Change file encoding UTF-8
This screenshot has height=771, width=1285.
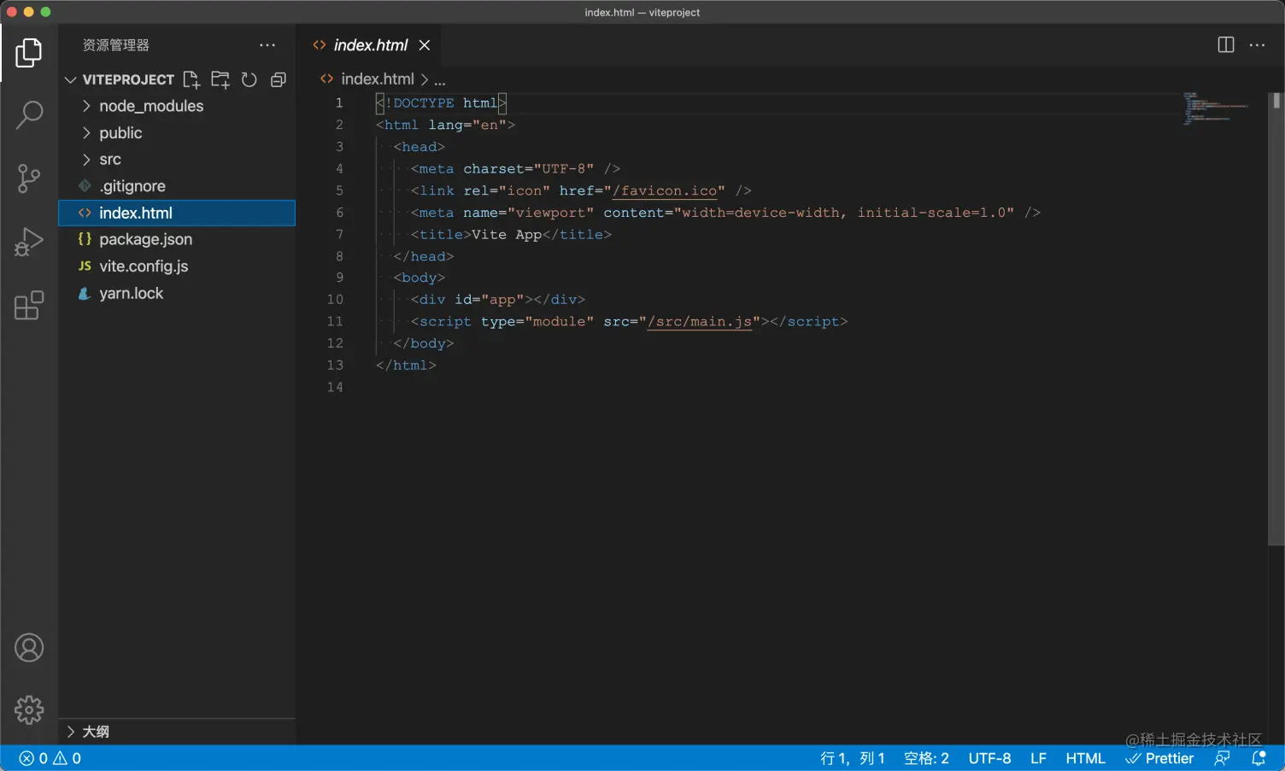click(989, 758)
